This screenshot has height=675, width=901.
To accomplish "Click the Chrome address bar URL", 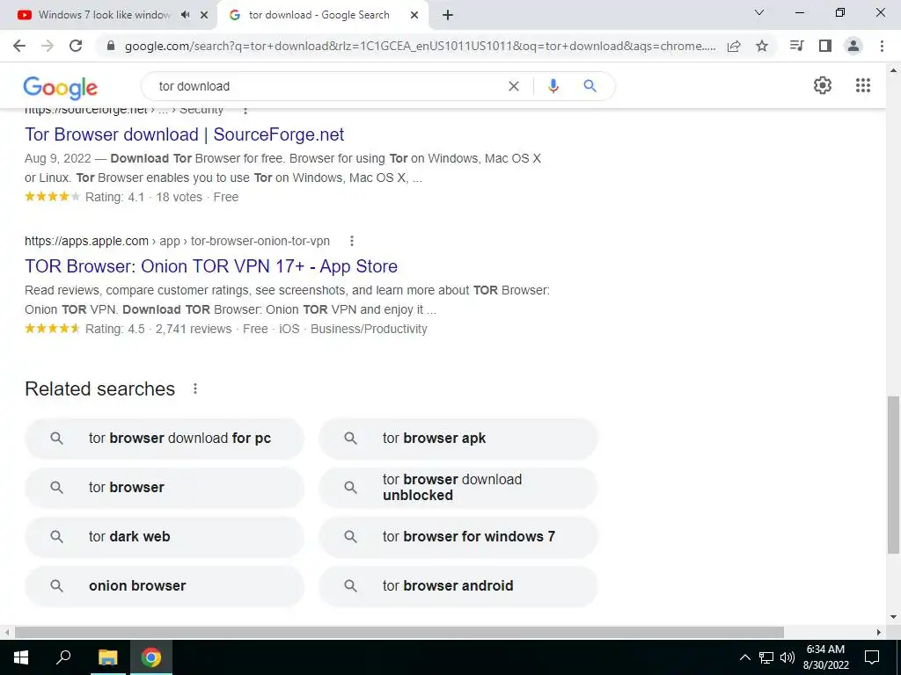I will click(421, 46).
